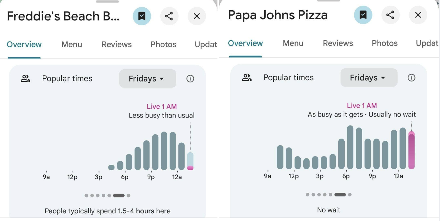Click people icon beside Papa Johns Popular times

(x=246, y=78)
